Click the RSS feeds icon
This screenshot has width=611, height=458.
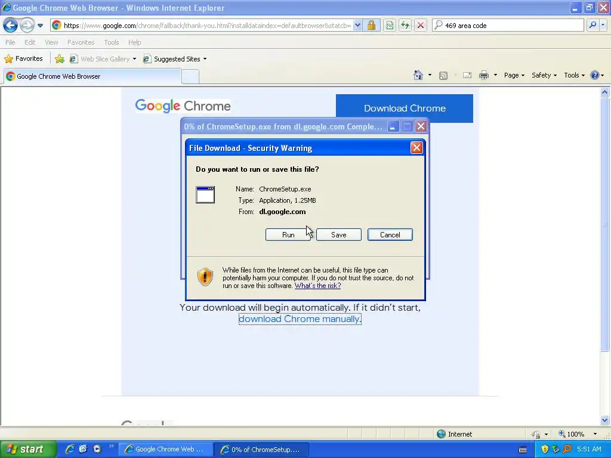coord(443,76)
